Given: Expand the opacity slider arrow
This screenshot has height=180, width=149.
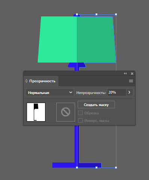Looking at the screenshot, I should (129, 92).
